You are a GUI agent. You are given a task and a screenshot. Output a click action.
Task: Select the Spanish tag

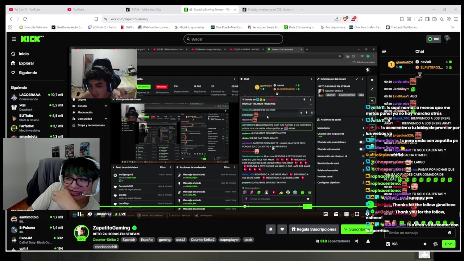pos(129,240)
